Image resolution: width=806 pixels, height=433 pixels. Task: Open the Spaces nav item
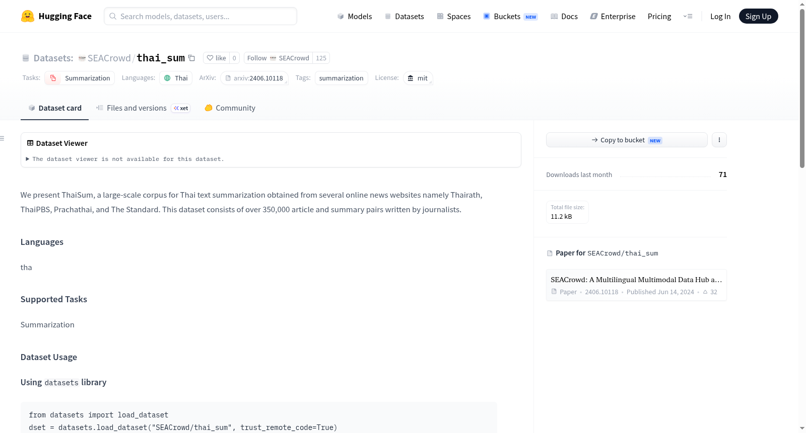click(x=454, y=17)
